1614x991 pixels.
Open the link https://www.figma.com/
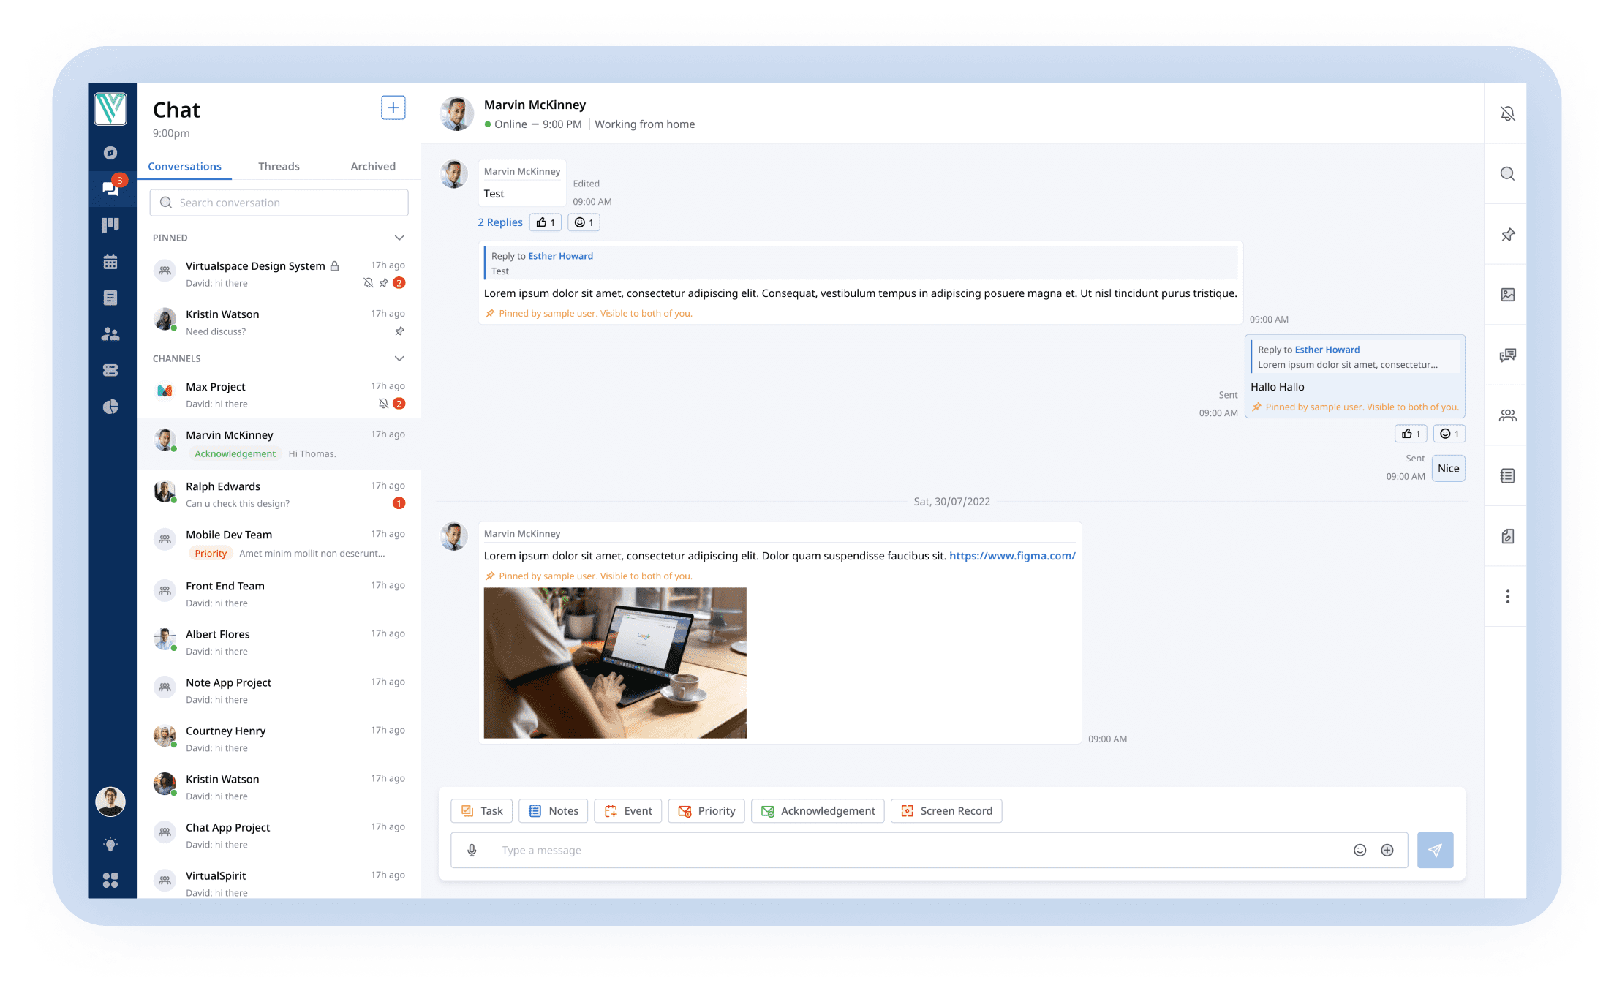(x=1011, y=555)
